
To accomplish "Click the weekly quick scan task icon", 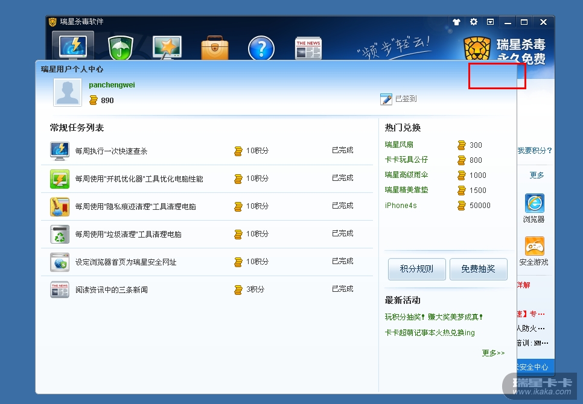I will pyautogui.click(x=60, y=151).
